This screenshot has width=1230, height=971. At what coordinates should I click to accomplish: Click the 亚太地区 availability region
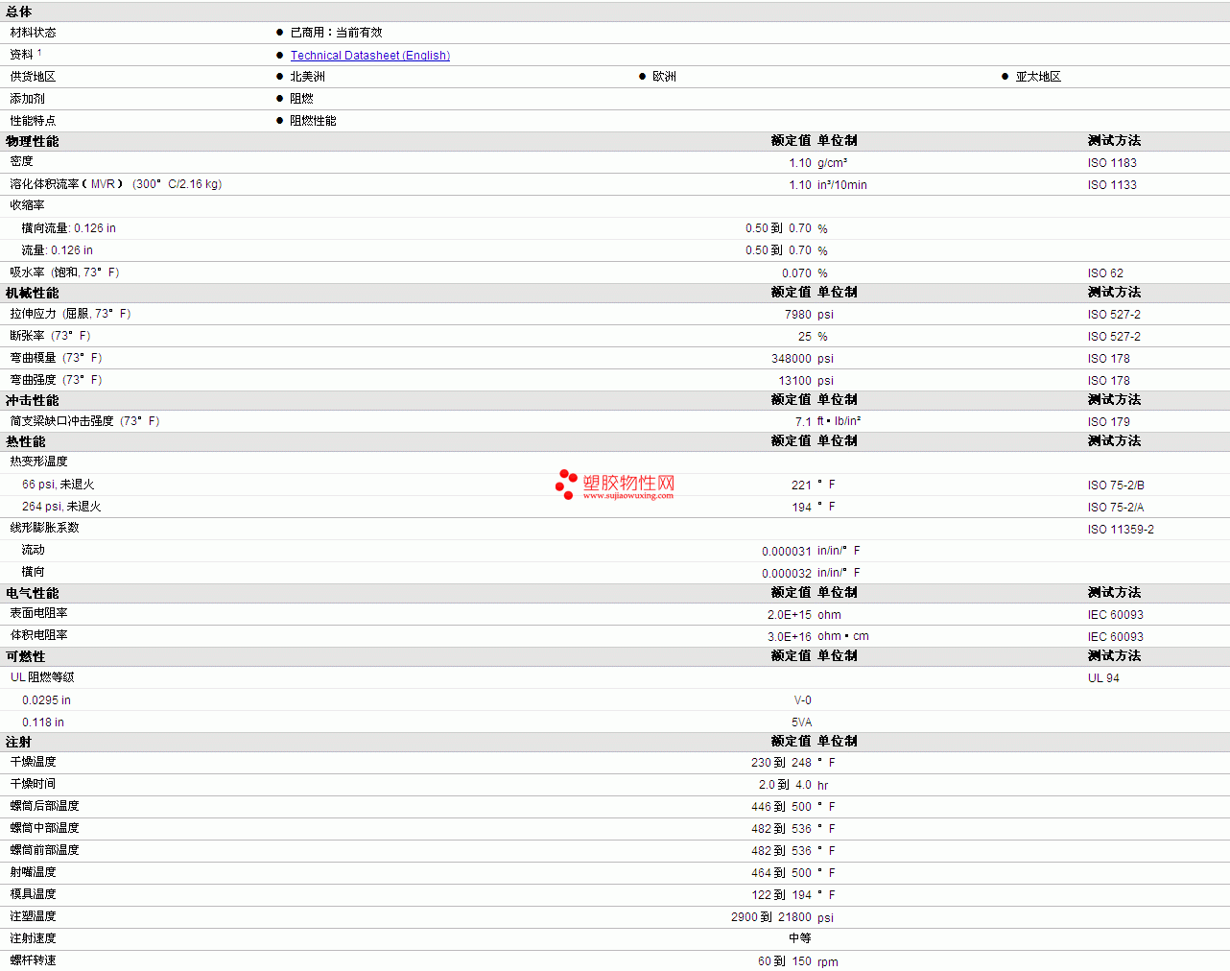(x=1038, y=77)
